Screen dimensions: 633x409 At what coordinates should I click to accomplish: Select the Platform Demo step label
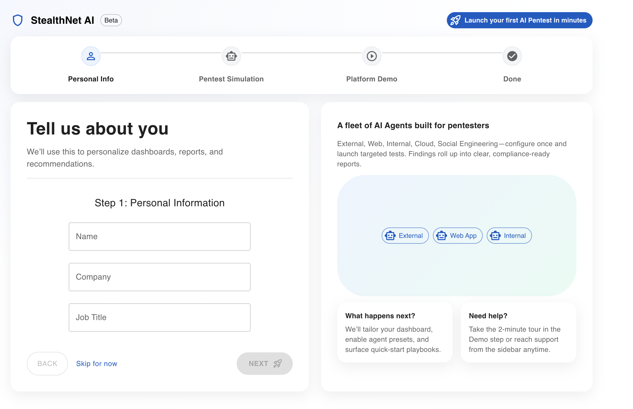(372, 79)
